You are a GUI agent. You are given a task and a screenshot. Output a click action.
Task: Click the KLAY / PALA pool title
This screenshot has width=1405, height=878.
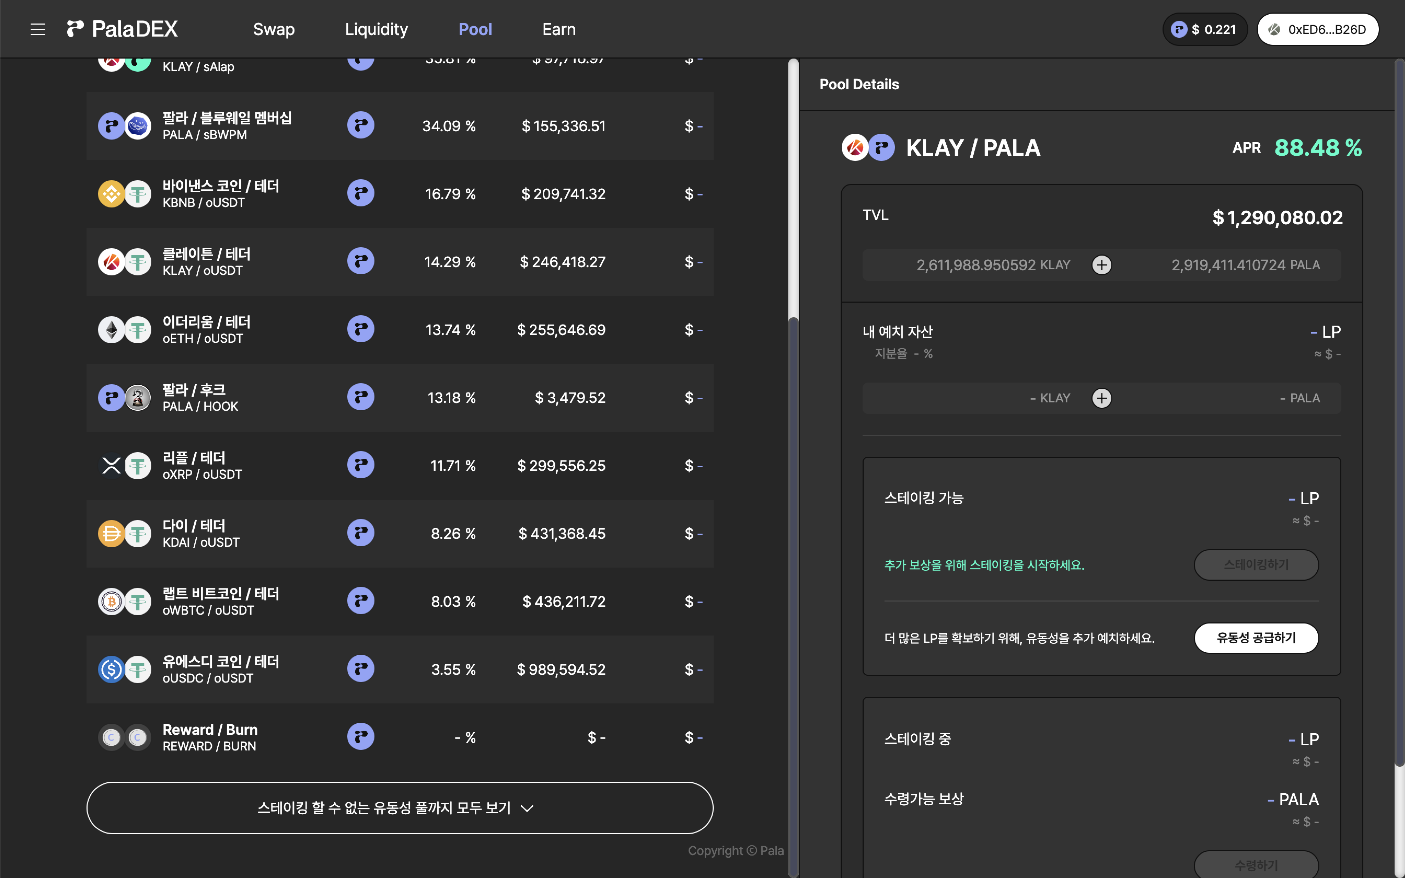coord(973,147)
